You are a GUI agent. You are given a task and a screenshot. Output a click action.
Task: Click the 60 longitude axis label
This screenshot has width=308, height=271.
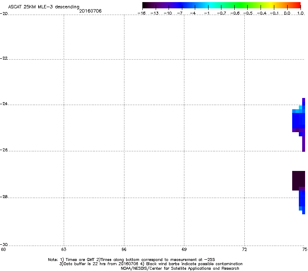tap(3, 249)
